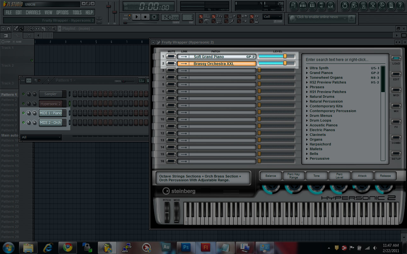Open the FX page in Hypersonic
Screen dimensions: 407x254
point(396,122)
